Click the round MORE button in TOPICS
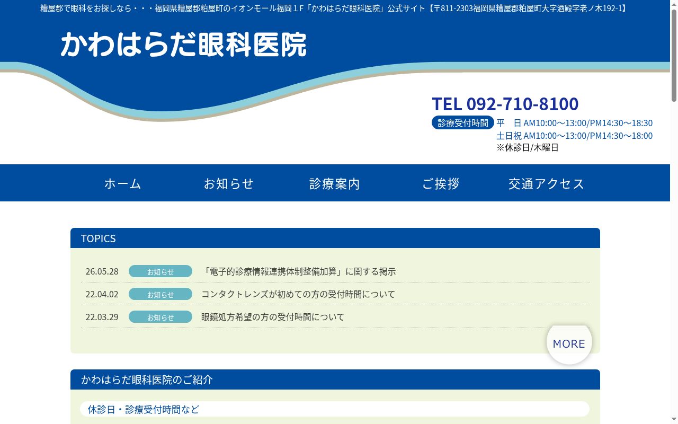The image size is (678, 424). (569, 343)
